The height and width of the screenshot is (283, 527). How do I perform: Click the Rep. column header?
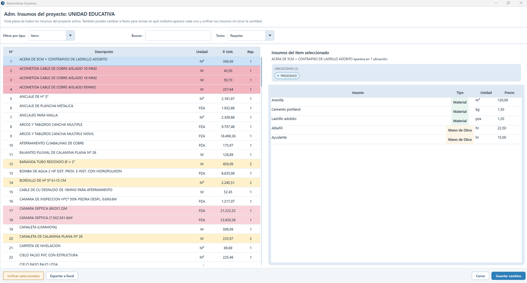pos(251,52)
